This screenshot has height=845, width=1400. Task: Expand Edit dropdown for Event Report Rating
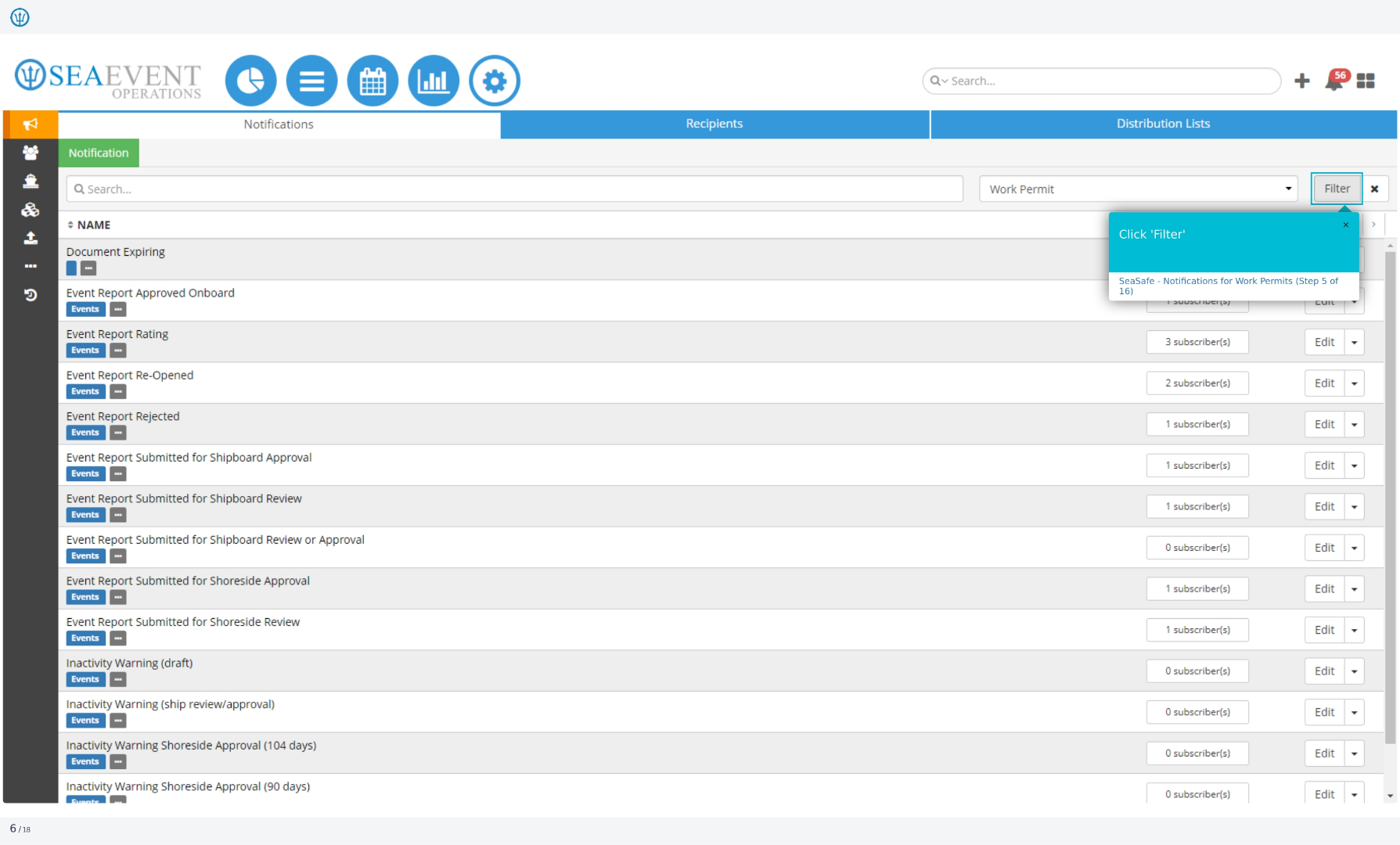[1355, 342]
